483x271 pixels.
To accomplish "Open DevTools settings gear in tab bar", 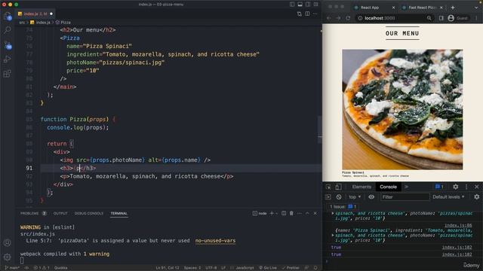I will tap(456, 187).
